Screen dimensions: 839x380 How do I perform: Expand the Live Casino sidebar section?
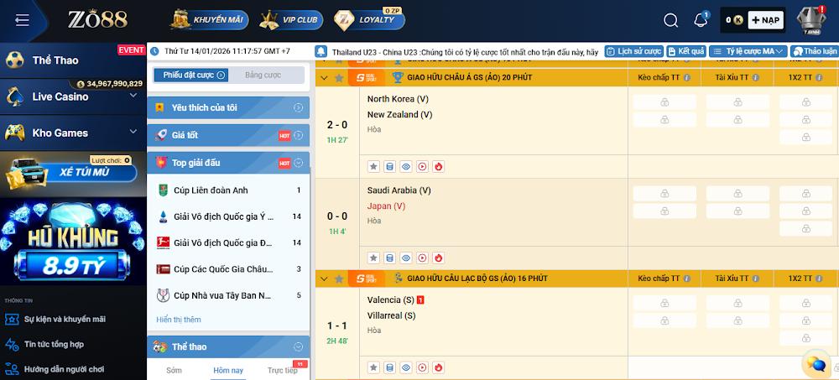tap(133, 96)
